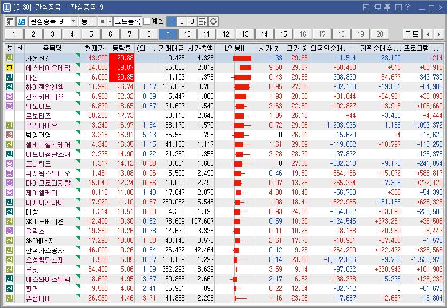
Task: Switch to group tab 20
Action: (380, 35)
